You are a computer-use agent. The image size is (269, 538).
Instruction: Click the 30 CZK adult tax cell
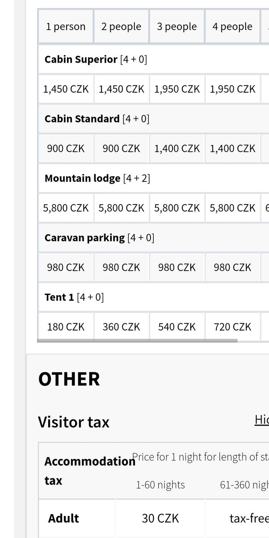click(160, 518)
